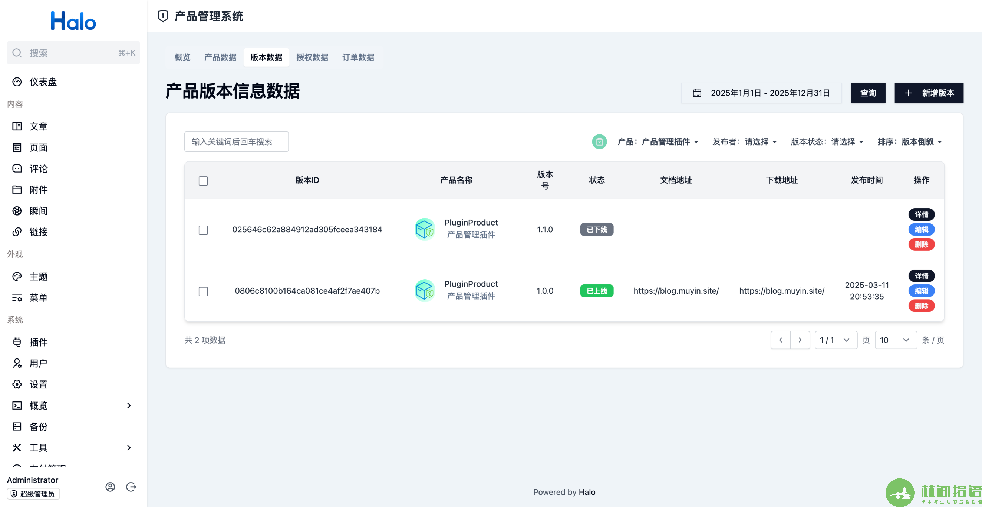Image resolution: width=982 pixels, height=507 pixels.
Task: Open the documentation link https://blog.muyin.site/ in 文档地址
Action: click(676, 291)
